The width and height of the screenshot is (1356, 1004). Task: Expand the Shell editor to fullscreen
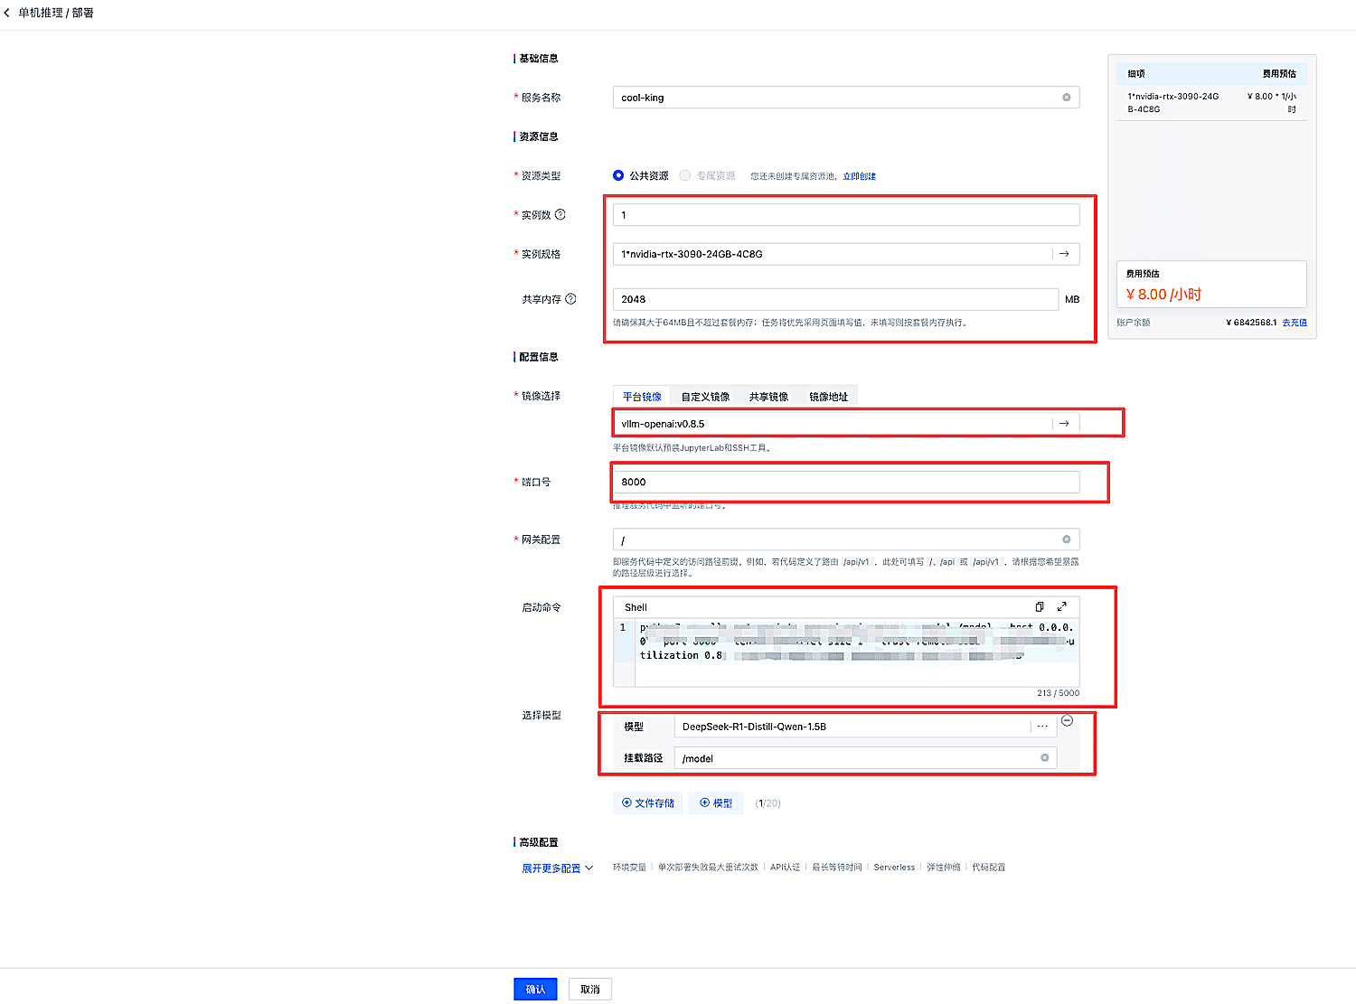(x=1062, y=607)
